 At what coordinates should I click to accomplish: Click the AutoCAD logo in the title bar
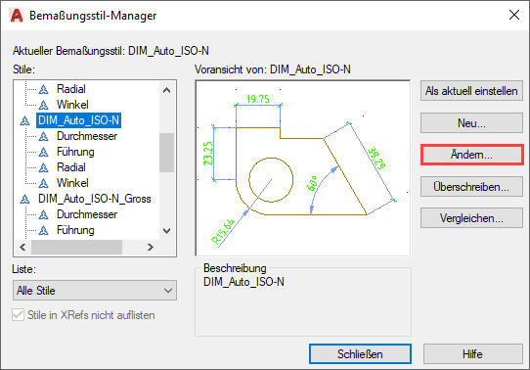(17, 16)
